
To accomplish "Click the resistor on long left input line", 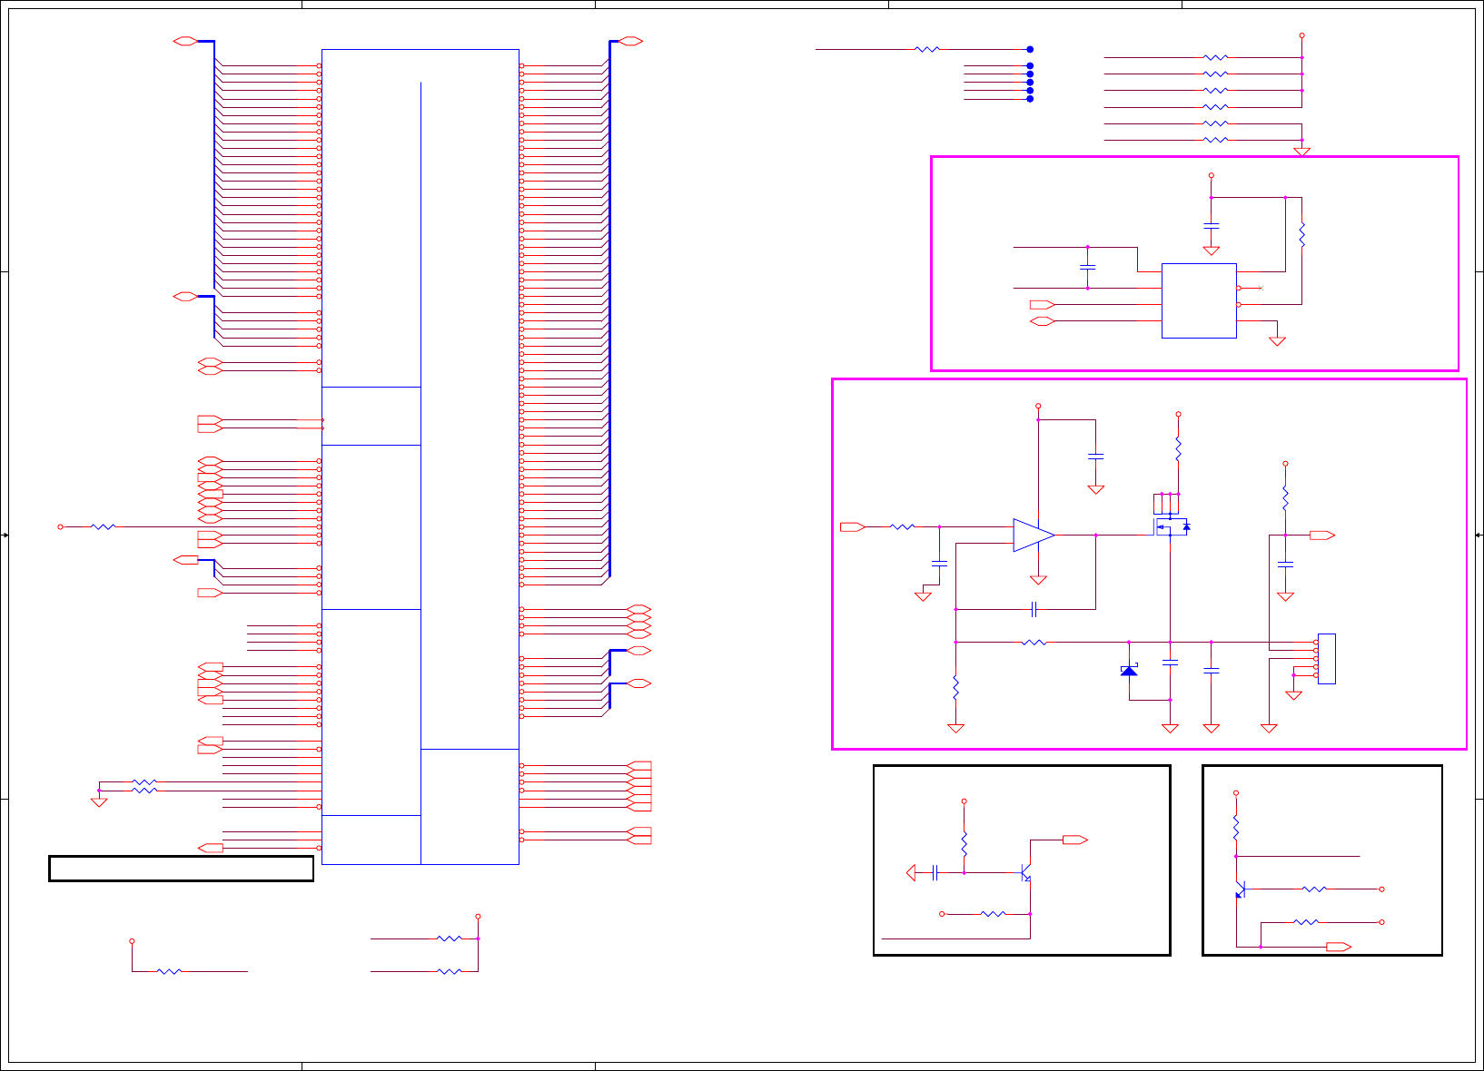I will (x=104, y=526).
